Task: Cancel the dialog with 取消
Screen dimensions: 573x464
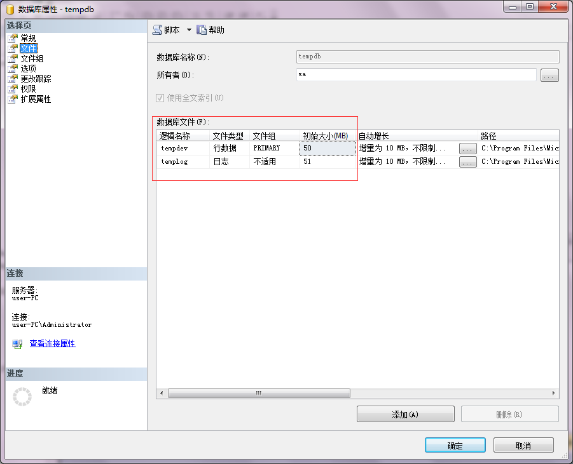Action: (x=523, y=446)
